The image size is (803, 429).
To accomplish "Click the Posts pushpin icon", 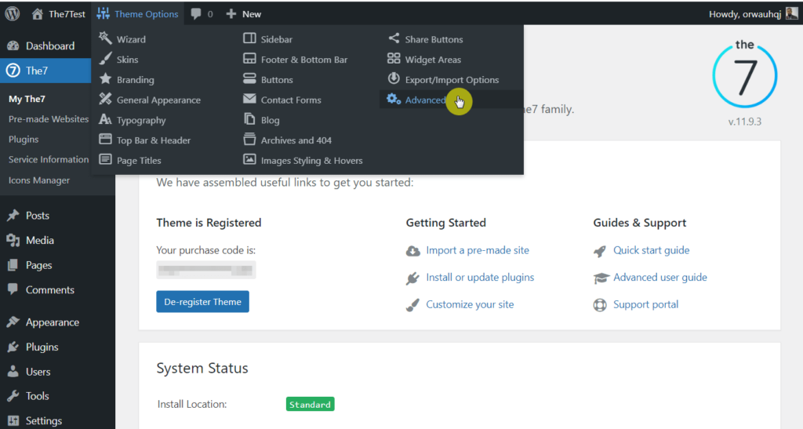I will coord(13,216).
